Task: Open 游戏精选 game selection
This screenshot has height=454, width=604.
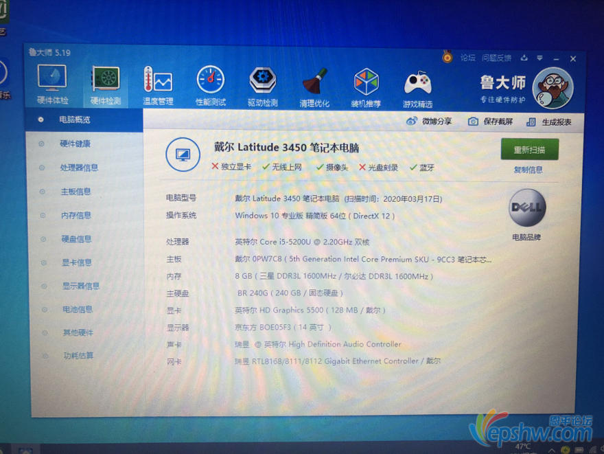Action: tap(417, 88)
